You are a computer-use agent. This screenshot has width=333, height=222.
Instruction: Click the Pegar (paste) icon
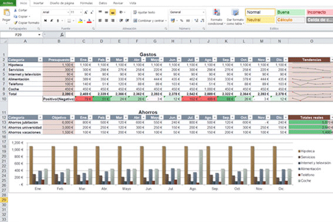[6, 13]
